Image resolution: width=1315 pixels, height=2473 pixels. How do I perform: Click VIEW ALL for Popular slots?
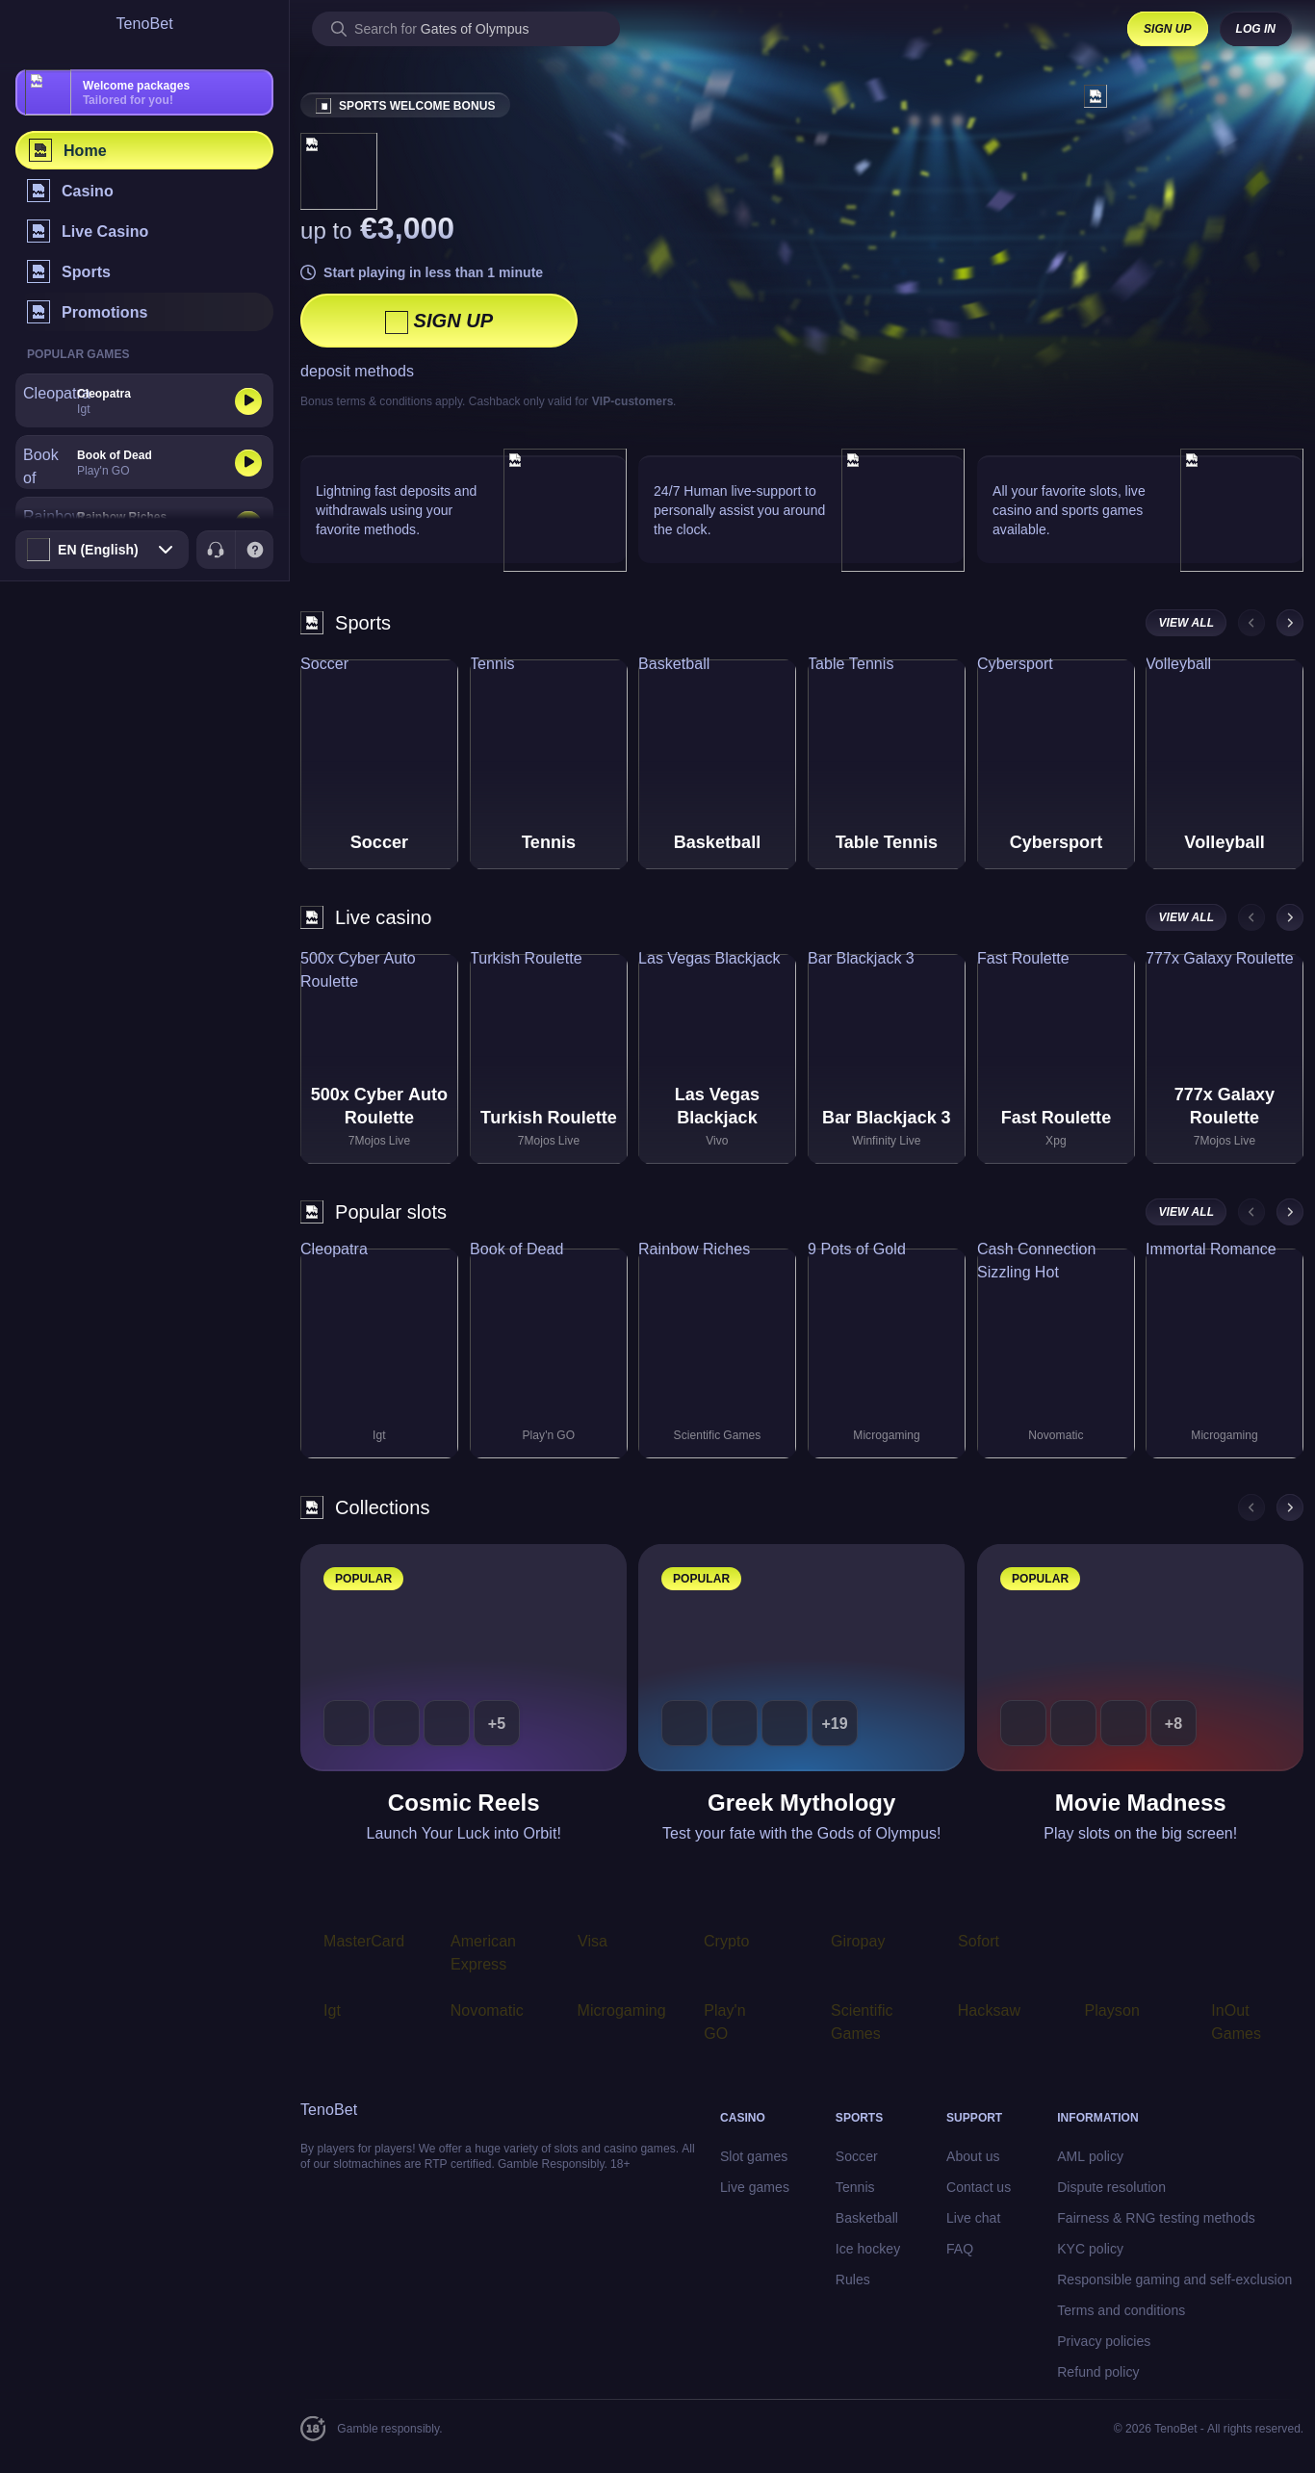(1186, 1212)
